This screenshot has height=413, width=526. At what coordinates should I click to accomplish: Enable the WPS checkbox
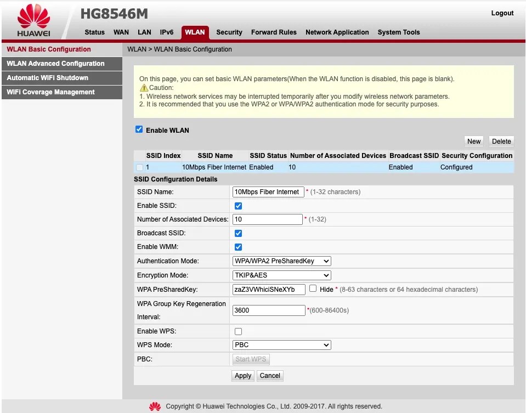coord(238,331)
